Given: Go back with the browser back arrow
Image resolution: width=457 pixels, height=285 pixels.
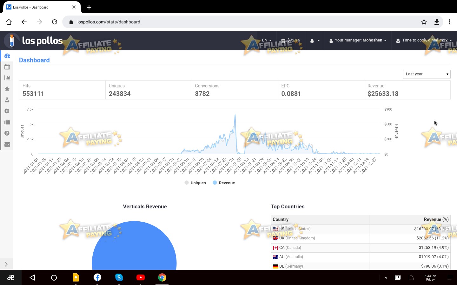Looking at the screenshot, I should pyautogui.click(x=24, y=22).
